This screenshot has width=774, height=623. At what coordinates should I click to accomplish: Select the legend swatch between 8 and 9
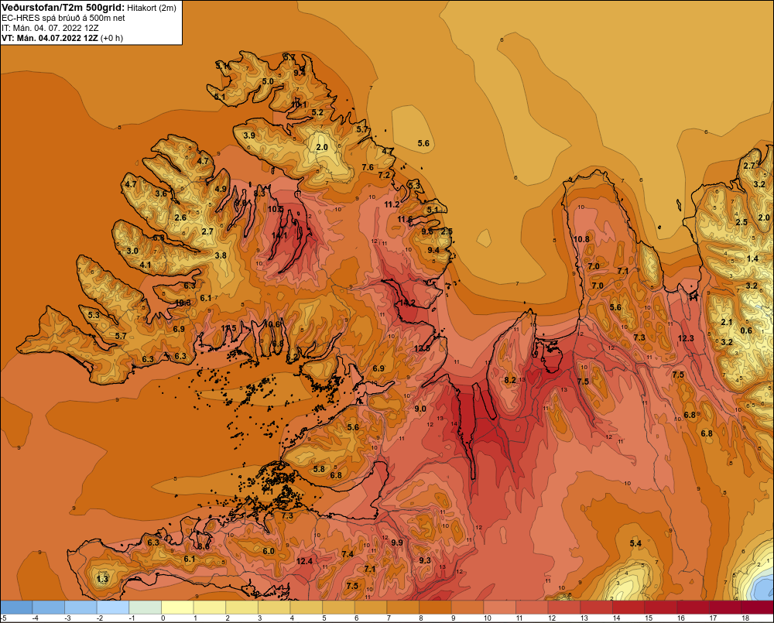(x=435, y=608)
